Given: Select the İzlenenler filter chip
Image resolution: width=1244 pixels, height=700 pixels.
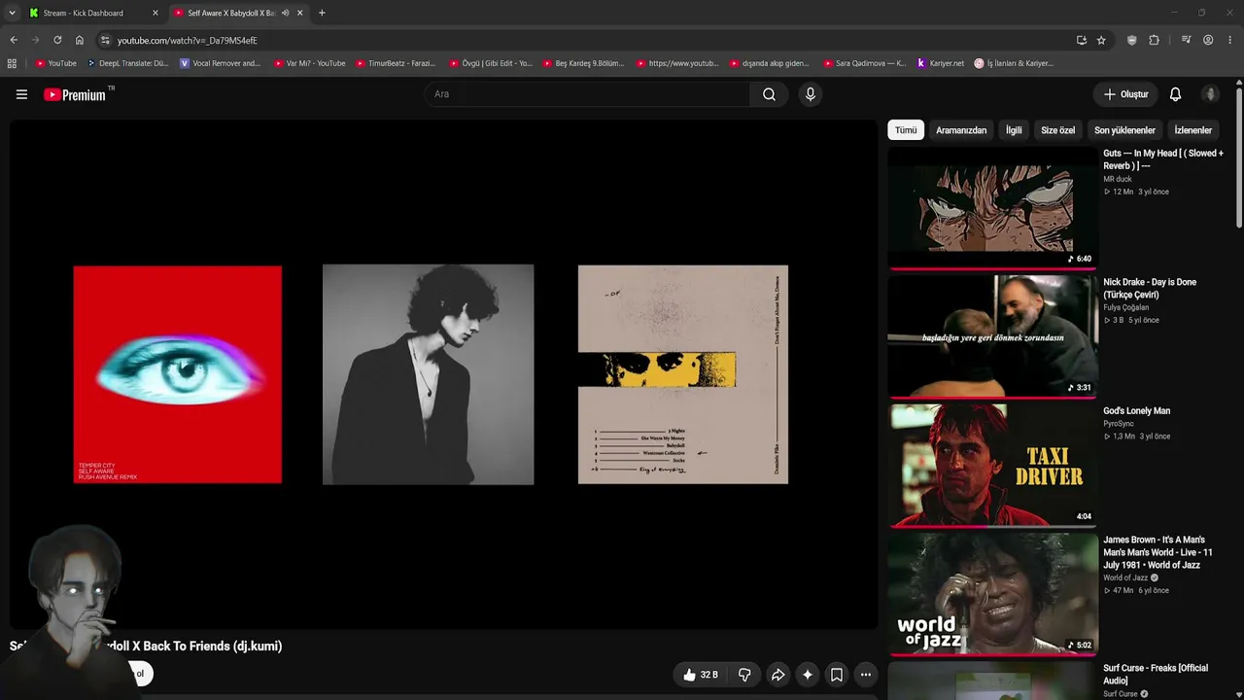Looking at the screenshot, I should coord(1193,130).
